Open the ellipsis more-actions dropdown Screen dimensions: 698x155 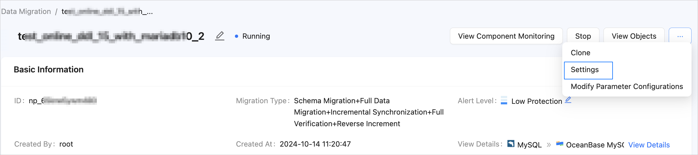[x=680, y=36]
